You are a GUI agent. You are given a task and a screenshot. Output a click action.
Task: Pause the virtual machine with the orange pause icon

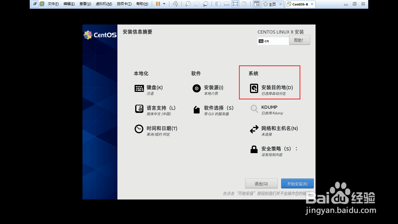pos(158,4)
